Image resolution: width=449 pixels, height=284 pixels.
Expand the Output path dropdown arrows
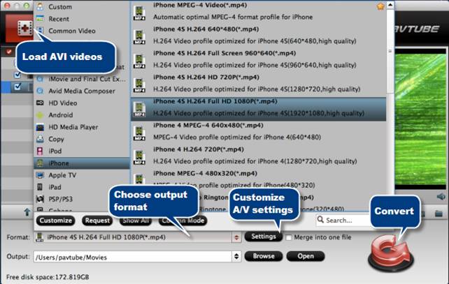(x=236, y=256)
